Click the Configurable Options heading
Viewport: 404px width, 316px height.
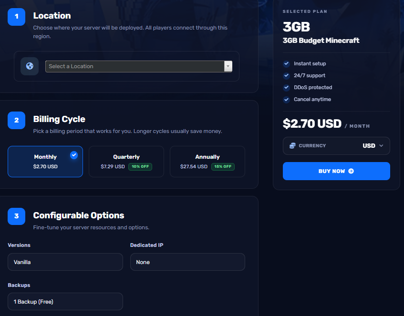point(79,215)
